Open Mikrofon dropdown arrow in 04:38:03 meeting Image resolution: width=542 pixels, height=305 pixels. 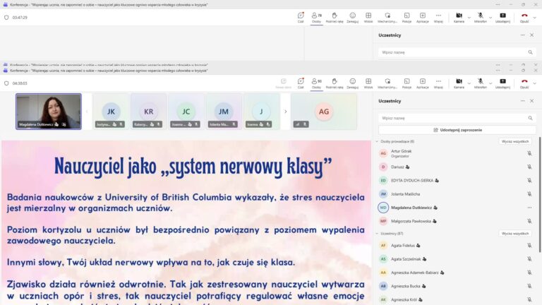tap(490, 83)
